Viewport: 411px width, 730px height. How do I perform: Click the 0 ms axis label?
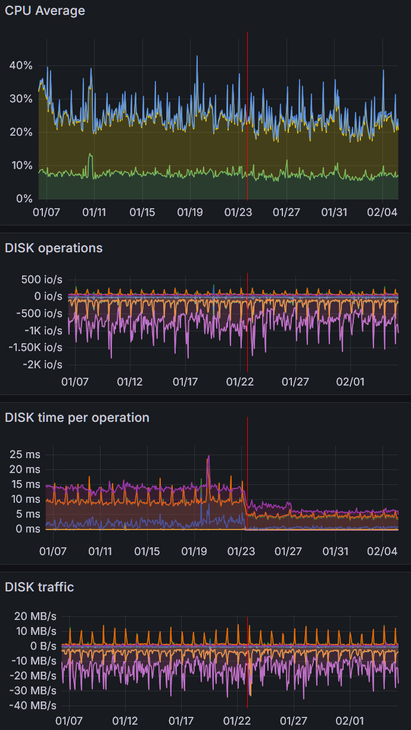[x=28, y=529]
